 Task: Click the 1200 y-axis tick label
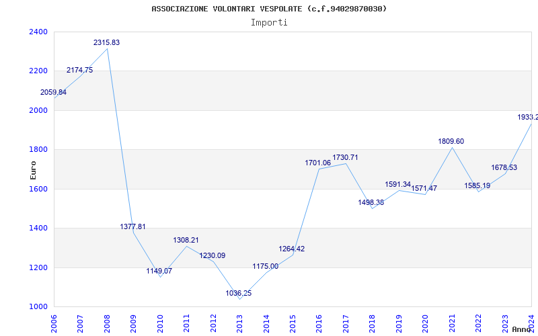[x=38, y=267]
